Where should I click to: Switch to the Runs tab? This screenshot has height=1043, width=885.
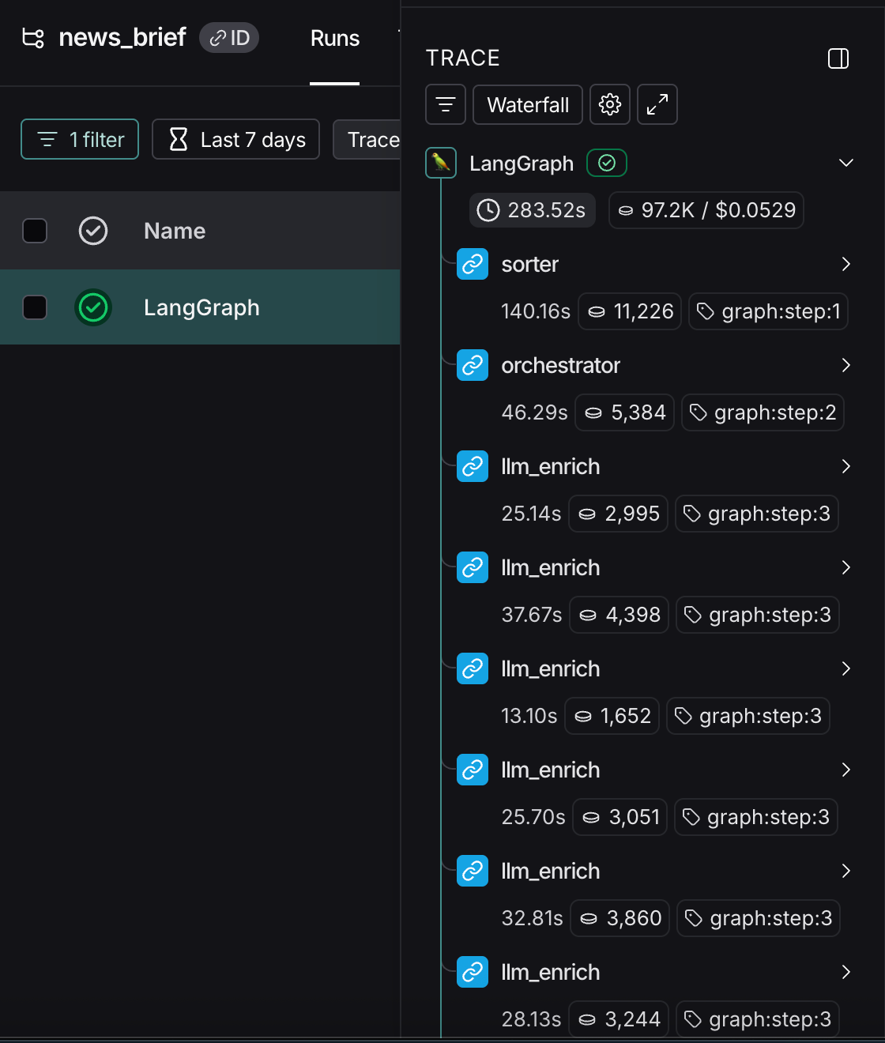335,38
